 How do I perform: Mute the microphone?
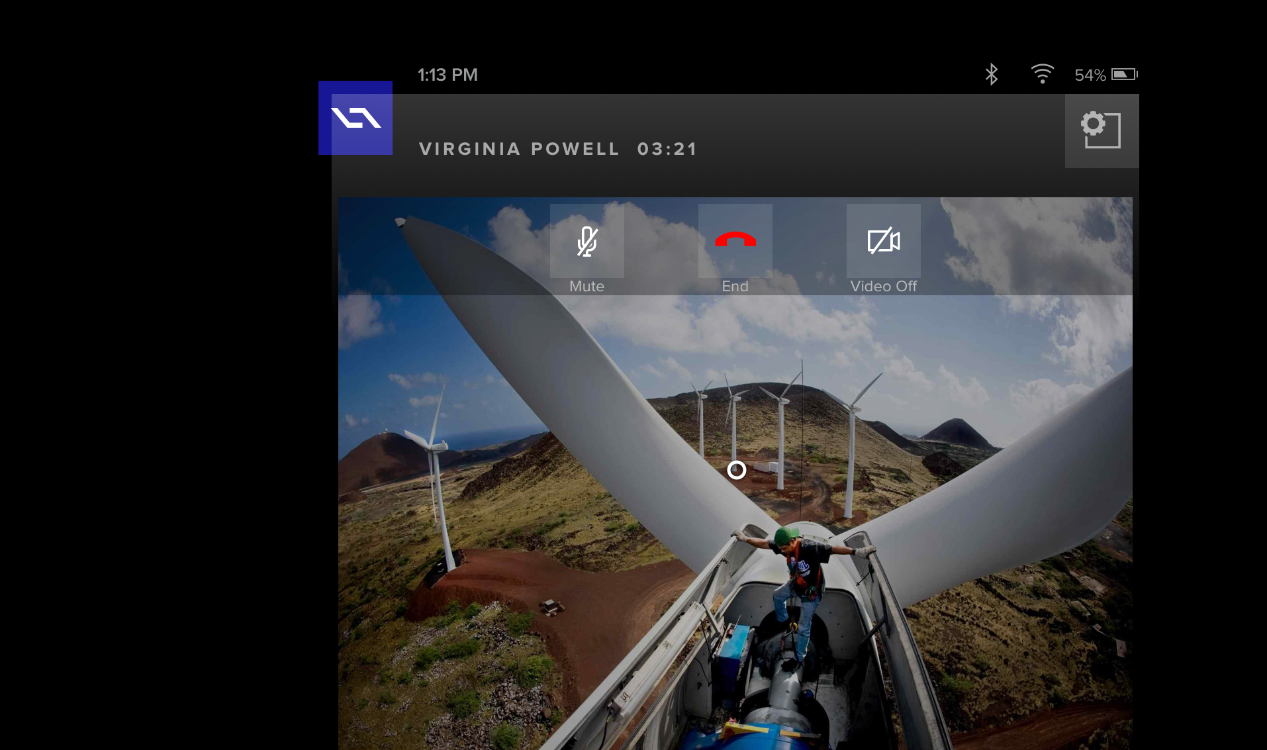(x=587, y=241)
